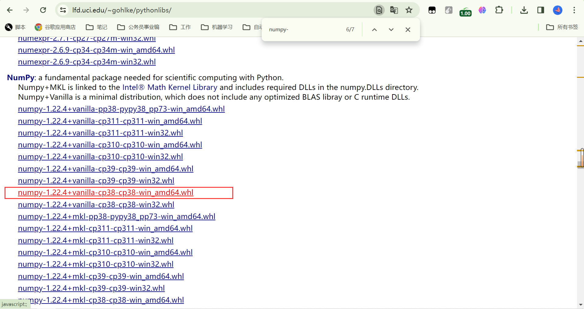Viewport: 584px width, 309px height.
Task: Go to previous find match with up chevron
Action: tap(375, 29)
